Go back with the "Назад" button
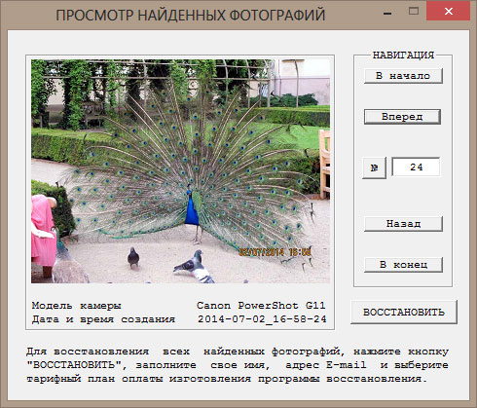This screenshot has width=477, height=408. [x=403, y=224]
